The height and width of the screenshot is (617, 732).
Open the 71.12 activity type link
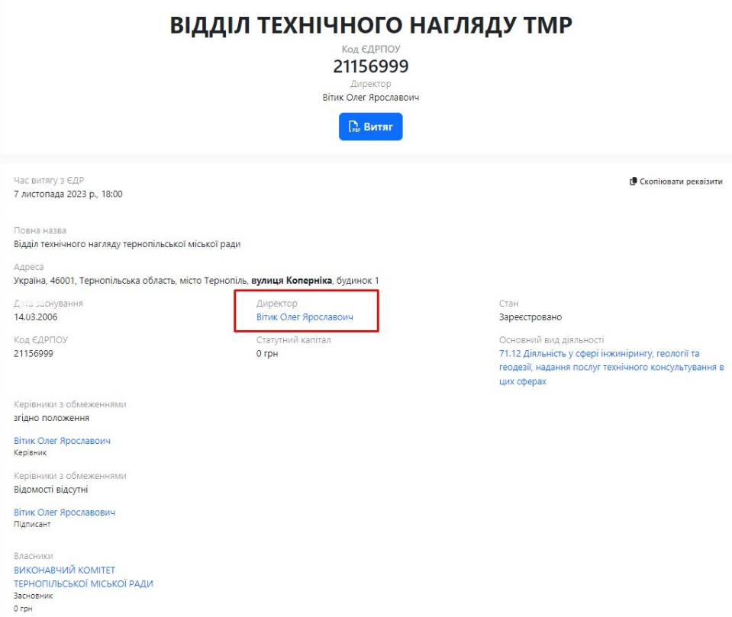611,367
